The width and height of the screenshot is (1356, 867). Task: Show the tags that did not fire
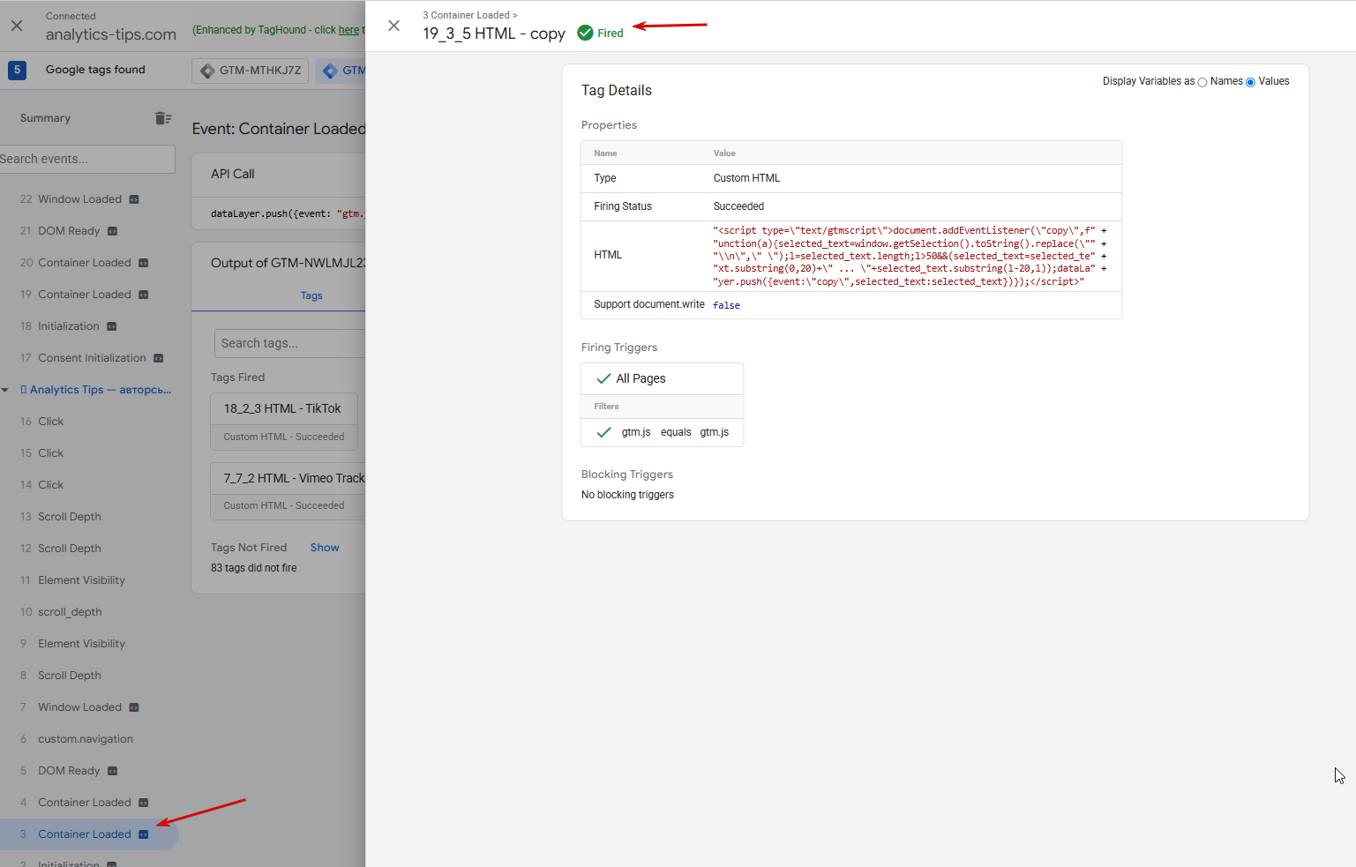(x=325, y=548)
